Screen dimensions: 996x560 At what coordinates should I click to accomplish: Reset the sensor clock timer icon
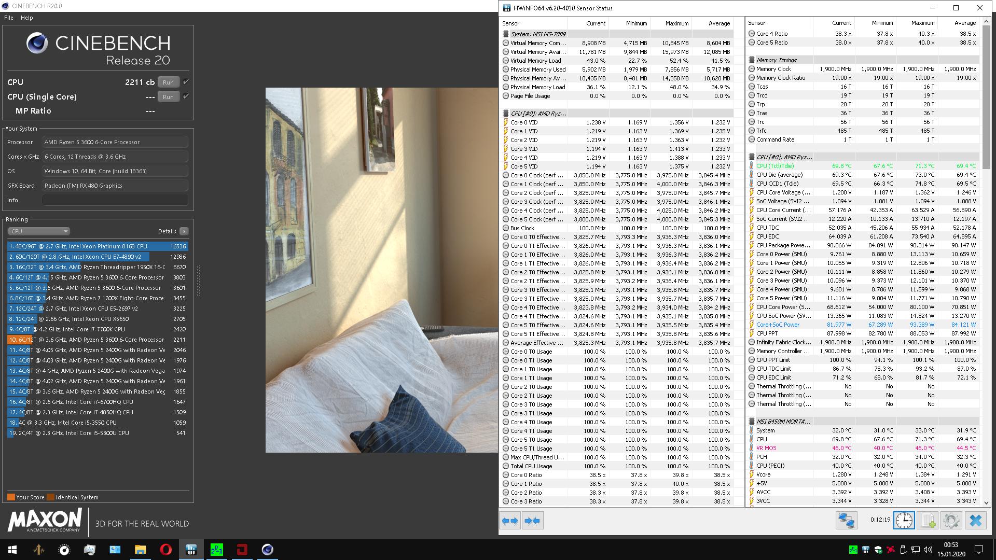coord(904,521)
